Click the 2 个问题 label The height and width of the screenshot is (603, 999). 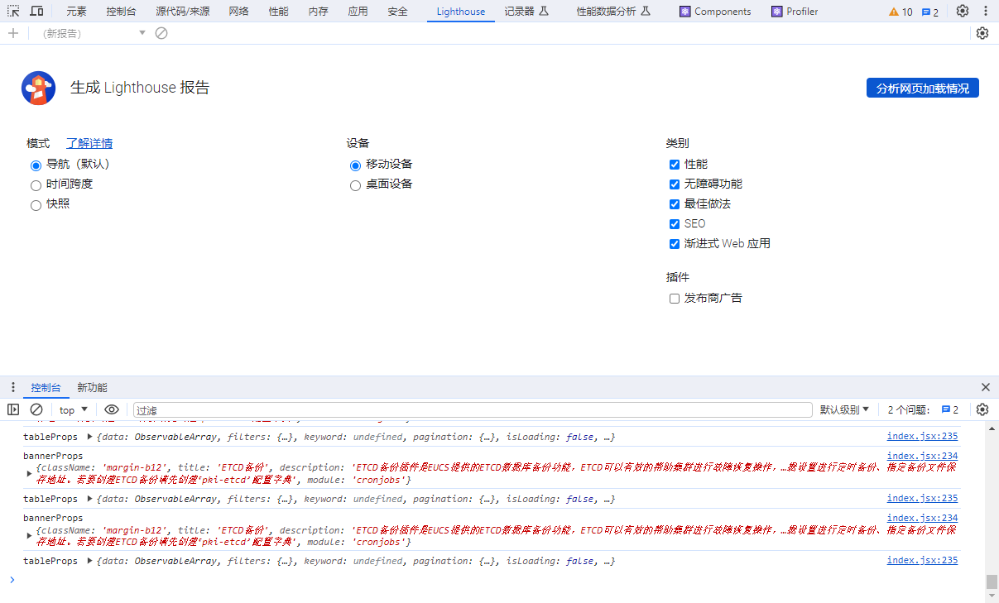click(x=908, y=409)
